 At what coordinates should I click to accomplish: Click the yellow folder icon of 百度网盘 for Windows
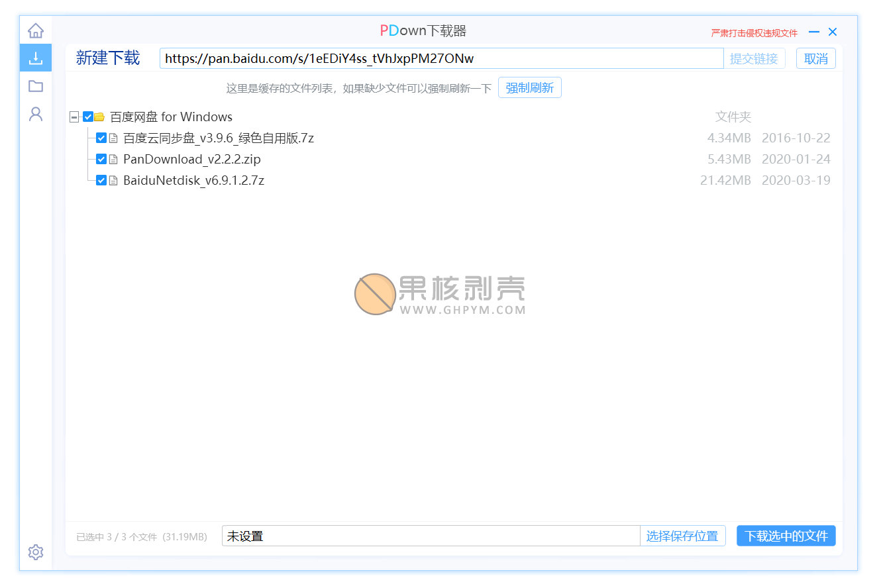coord(99,117)
